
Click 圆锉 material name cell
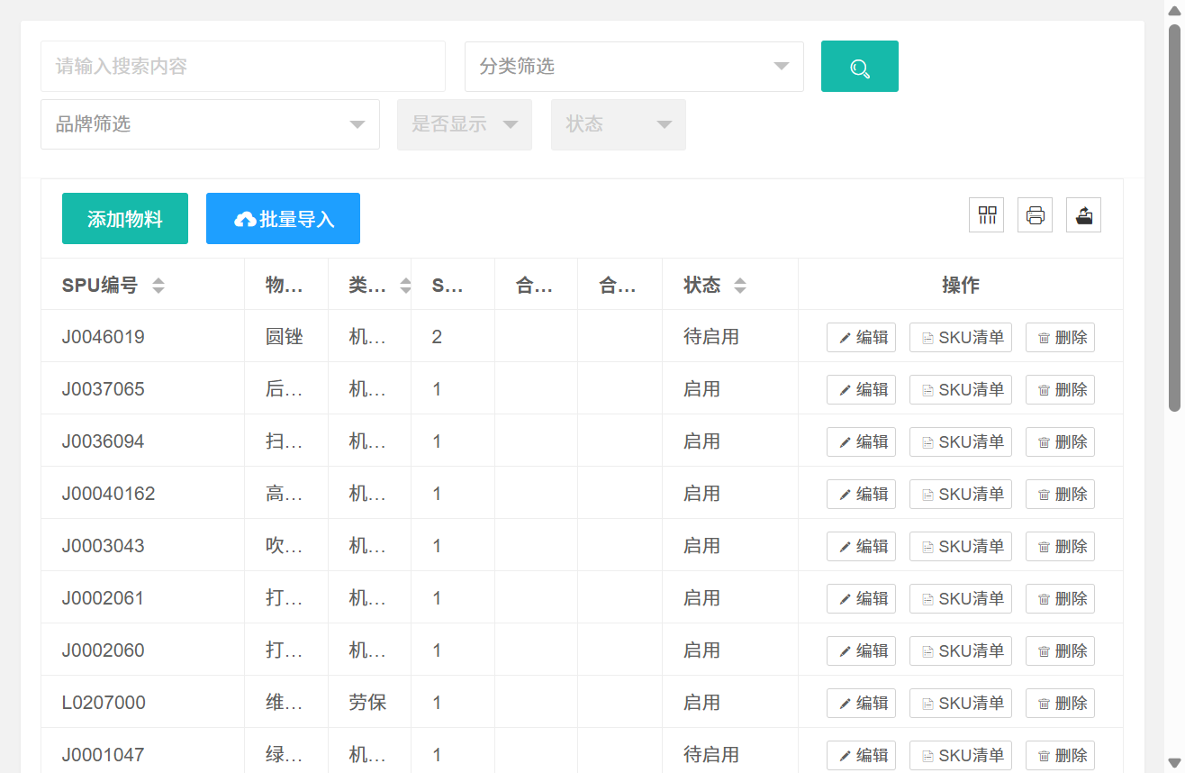pyautogui.click(x=285, y=337)
